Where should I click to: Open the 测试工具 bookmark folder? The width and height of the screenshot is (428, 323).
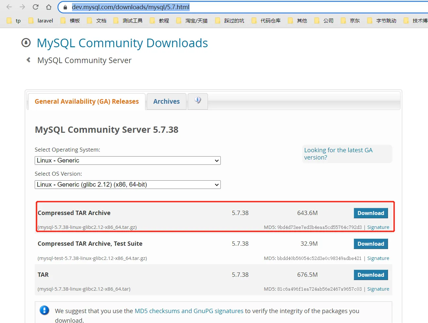[x=128, y=20]
